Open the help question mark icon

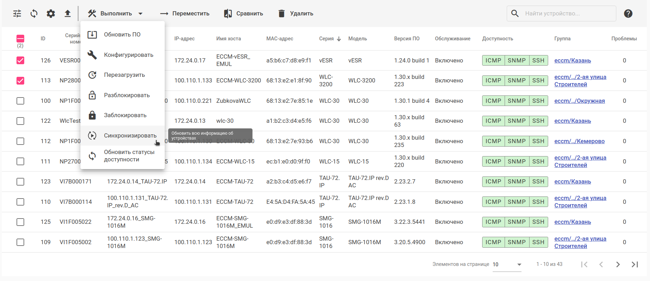pyautogui.click(x=628, y=14)
